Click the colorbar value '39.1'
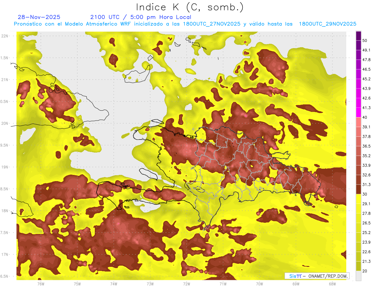373x288 pixels. click(366, 127)
